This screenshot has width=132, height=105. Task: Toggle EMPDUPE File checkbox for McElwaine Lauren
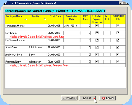(118, 40)
